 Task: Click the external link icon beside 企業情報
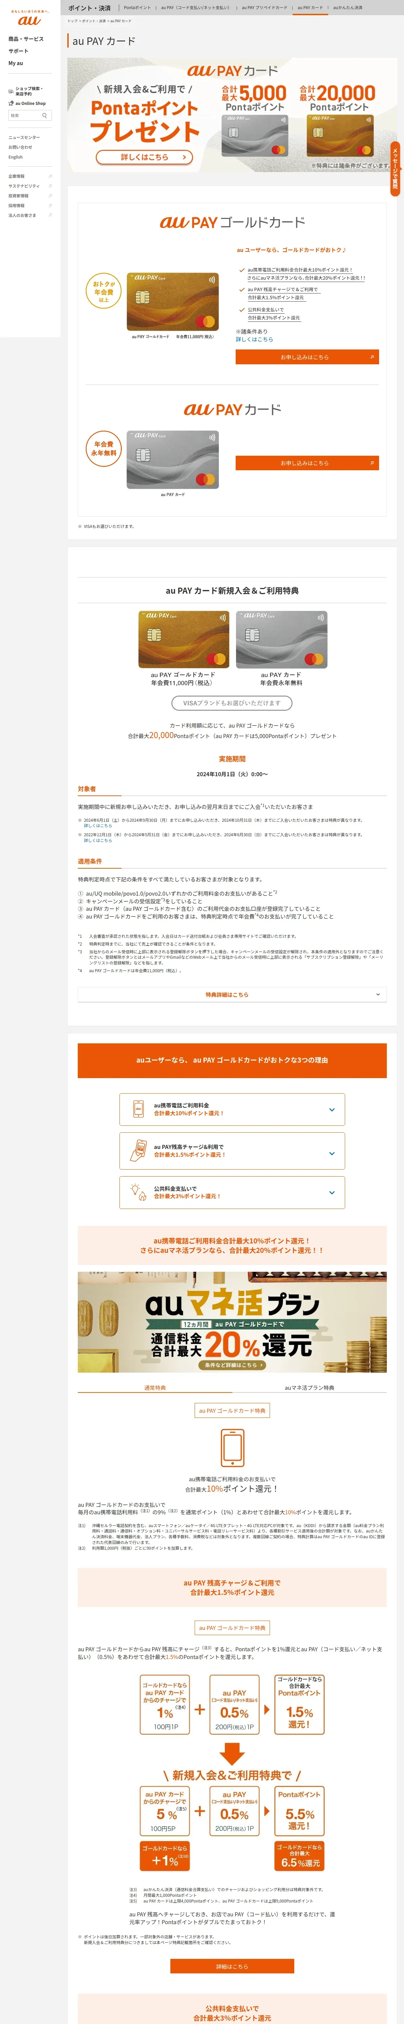[x=50, y=176]
